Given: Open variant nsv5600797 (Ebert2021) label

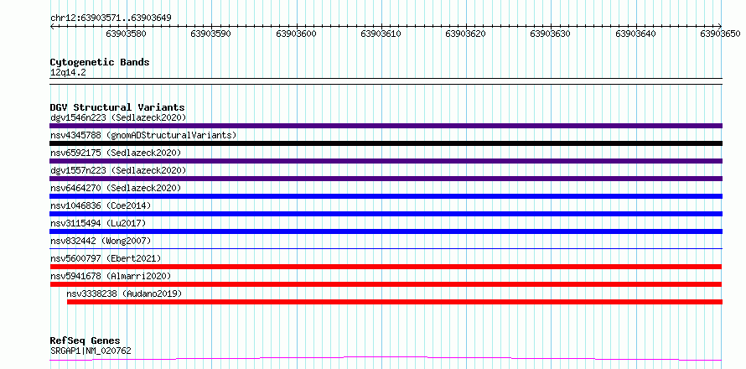Looking at the screenshot, I should click(x=106, y=258).
